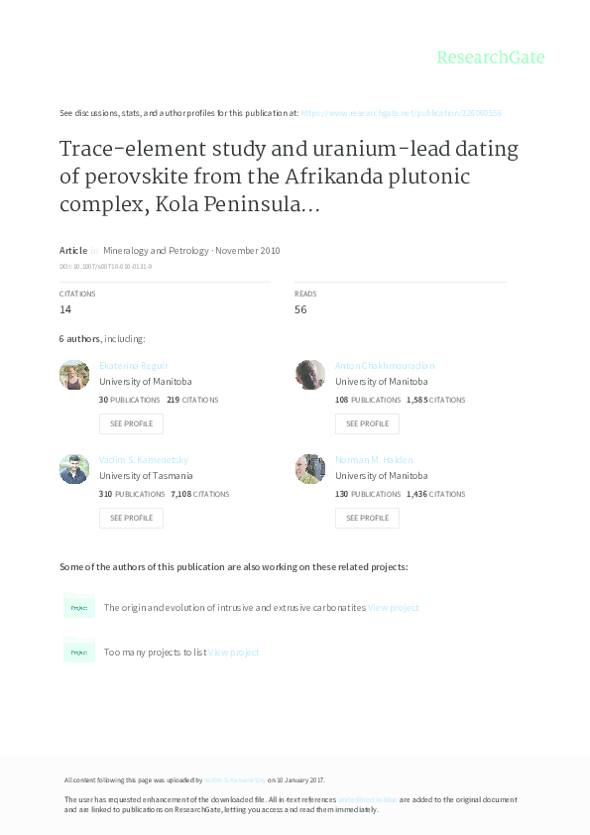Screen dimensions: 590x835
Task: Open View project link for carbonatites project
Action: [x=393, y=608]
